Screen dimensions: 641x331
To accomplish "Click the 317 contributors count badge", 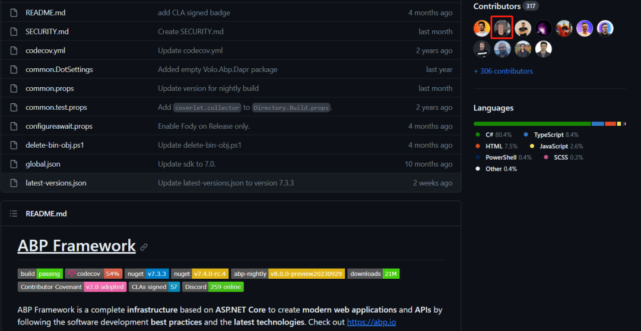I will pyautogui.click(x=531, y=6).
